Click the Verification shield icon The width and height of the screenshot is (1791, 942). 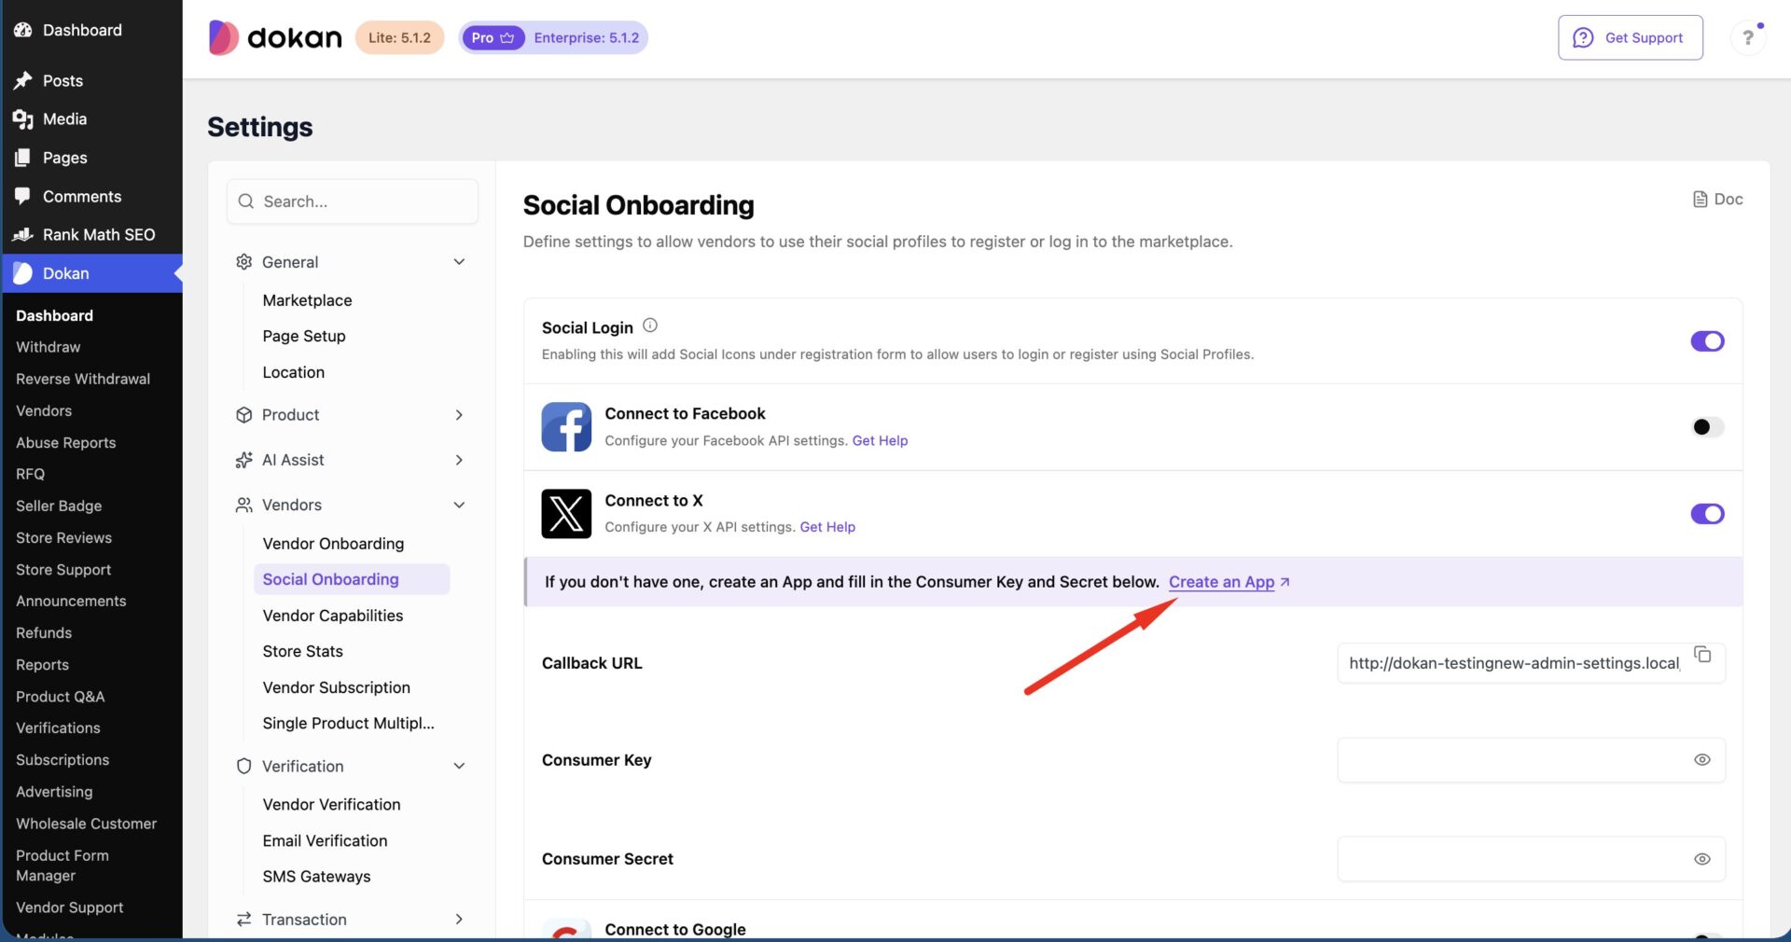tap(244, 766)
